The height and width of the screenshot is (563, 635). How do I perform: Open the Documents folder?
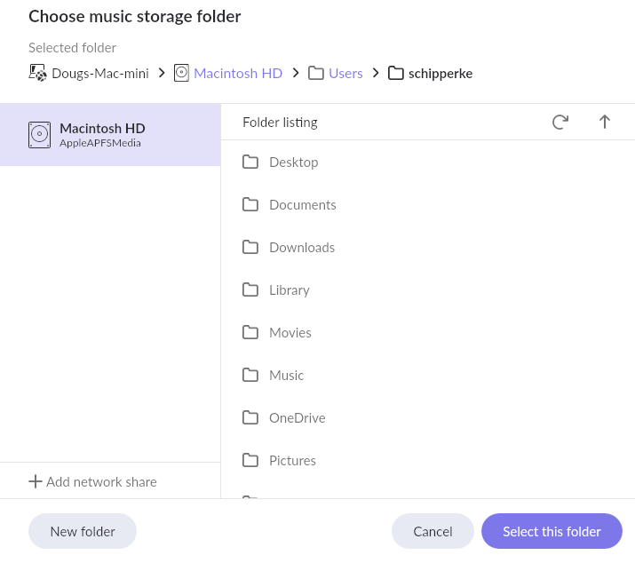click(x=302, y=204)
